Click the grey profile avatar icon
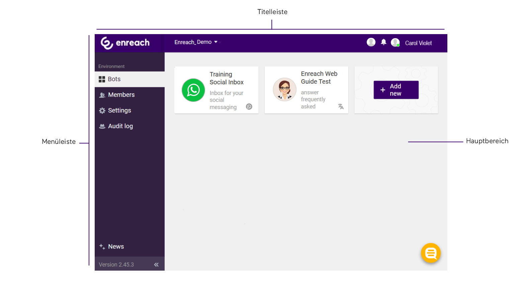Viewport: 530px width, 286px height. [x=371, y=42]
